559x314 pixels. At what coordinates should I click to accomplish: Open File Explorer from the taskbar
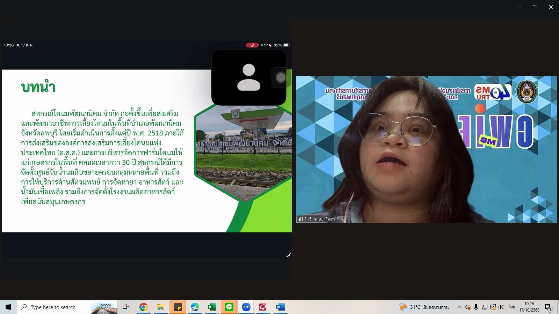[160, 307]
